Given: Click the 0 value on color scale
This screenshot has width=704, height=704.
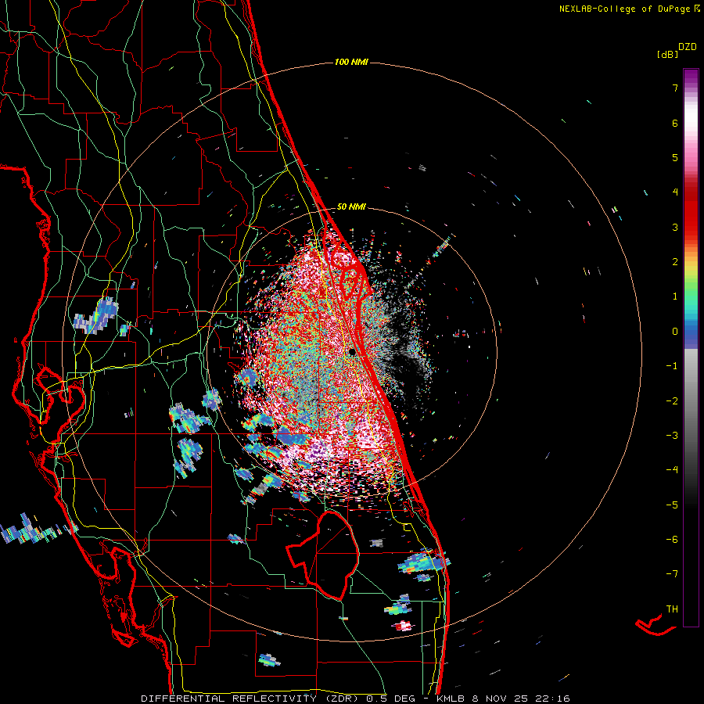Looking at the screenshot, I should pyautogui.click(x=675, y=332).
